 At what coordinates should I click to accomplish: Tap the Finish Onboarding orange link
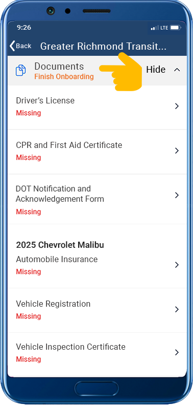64,77
